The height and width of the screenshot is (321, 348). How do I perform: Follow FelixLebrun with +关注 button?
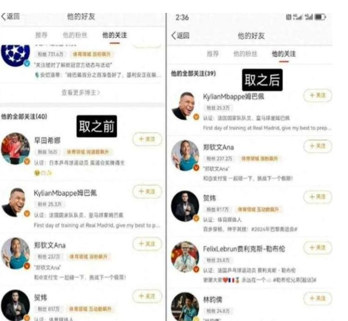[318, 247]
